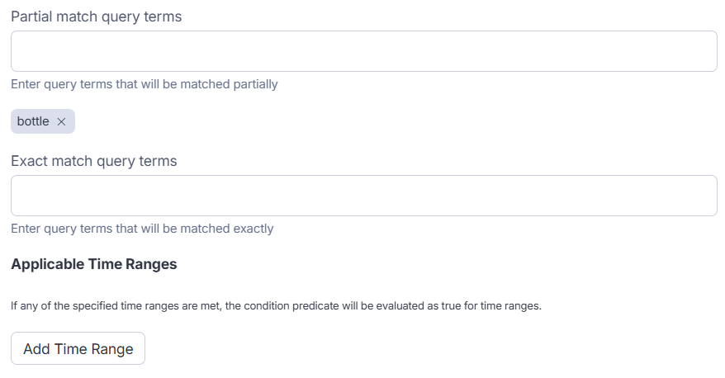Click the X icon on bottle chip
The height and width of the screenshot is (378, 725).
point(61,121)
